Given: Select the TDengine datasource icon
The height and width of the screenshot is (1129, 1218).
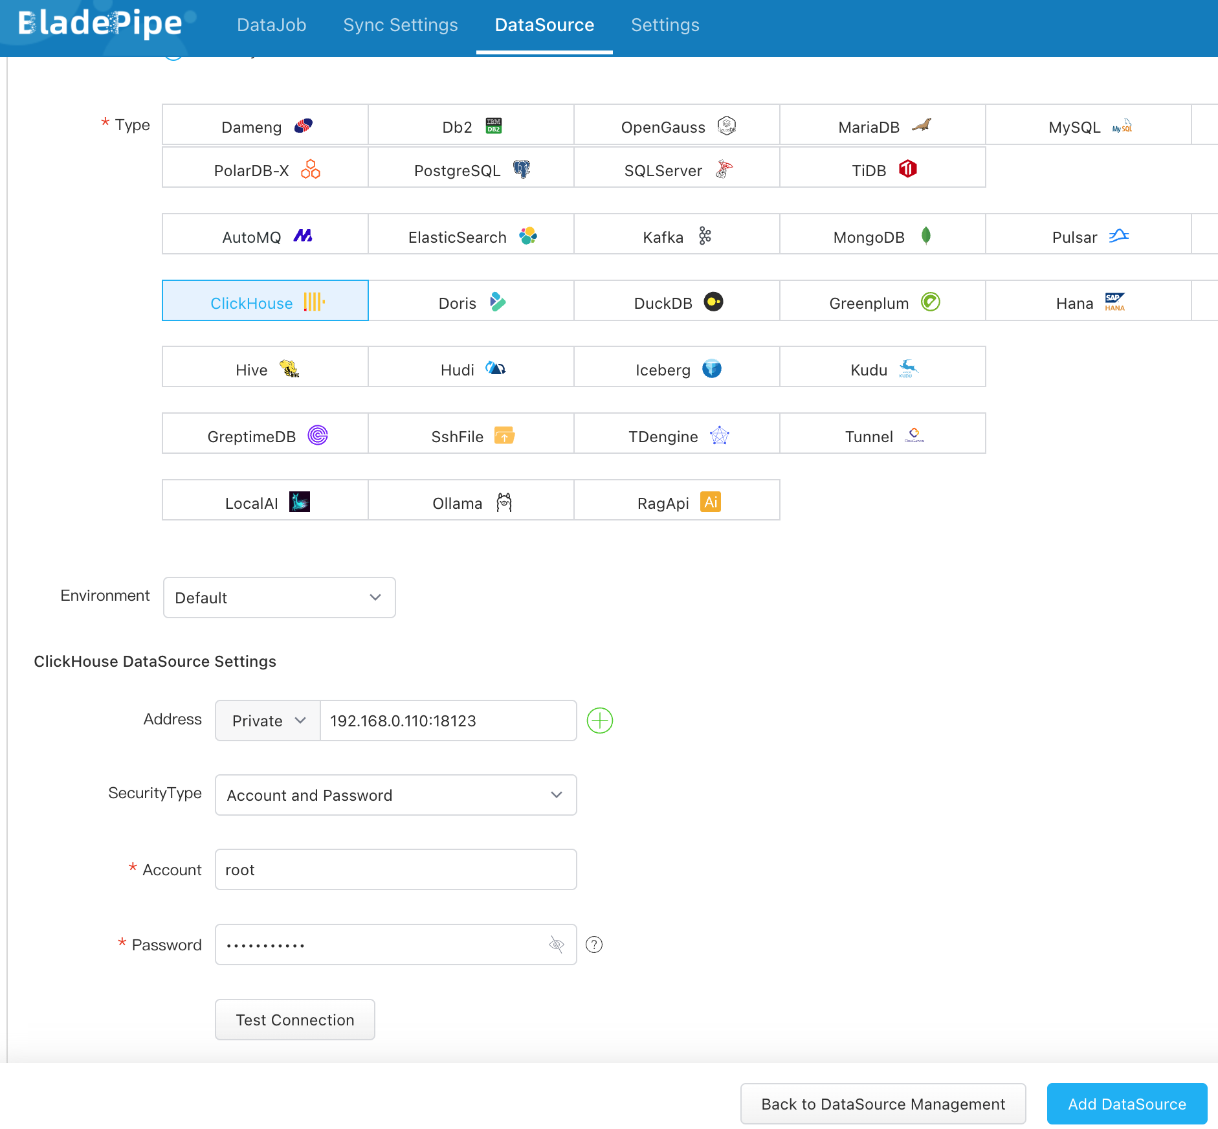Looking at the screenshot, I should (x=718, y=436).
